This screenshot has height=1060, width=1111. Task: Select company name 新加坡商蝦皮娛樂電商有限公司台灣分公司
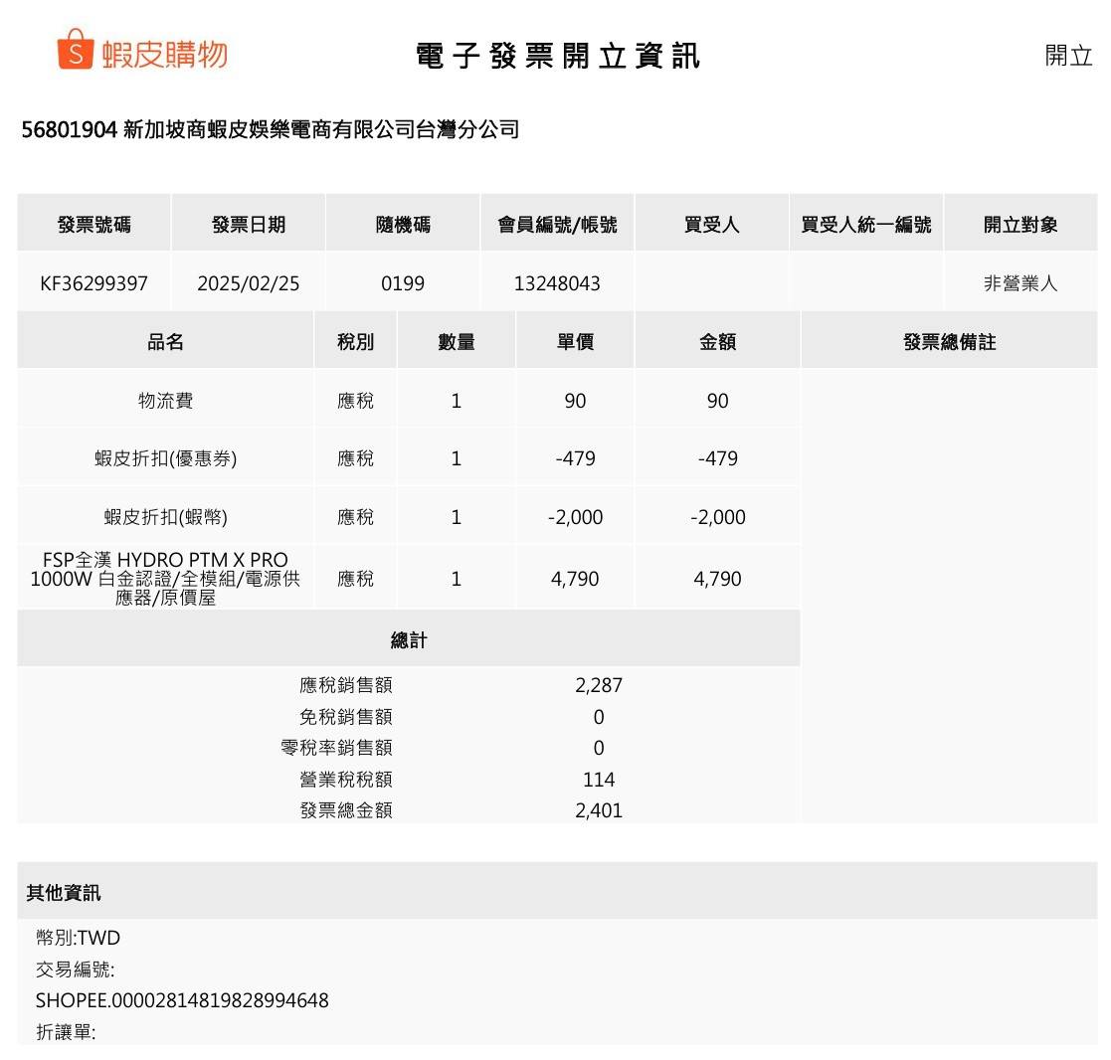click(x=321, y=129)
